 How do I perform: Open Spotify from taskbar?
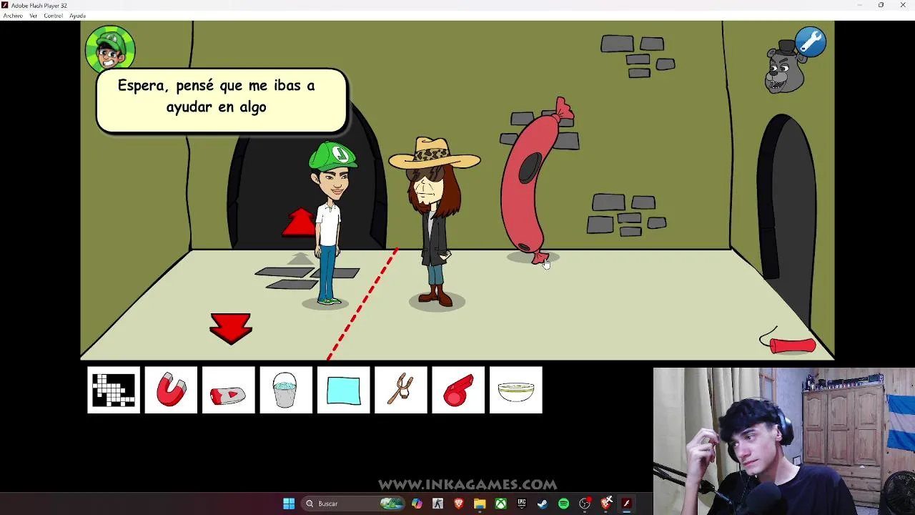point(563,504)
